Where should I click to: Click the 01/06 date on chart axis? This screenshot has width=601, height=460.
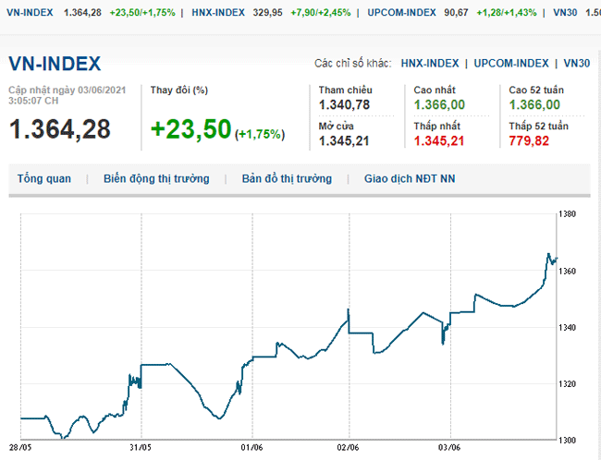coord(251,447)
